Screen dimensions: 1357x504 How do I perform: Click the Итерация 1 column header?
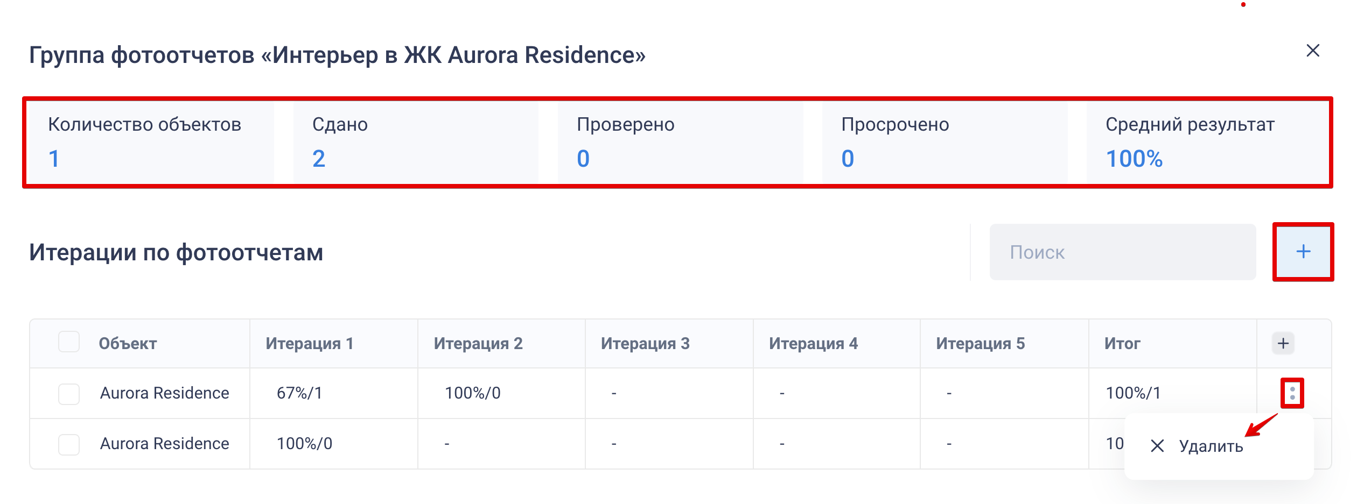pyautogui.click(x=310, y=344)
